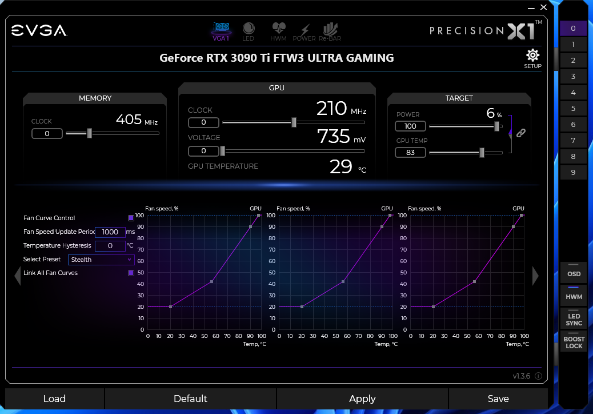Open the Re-BAR icon
Screen dimensions: 593x414
[330, 31]
